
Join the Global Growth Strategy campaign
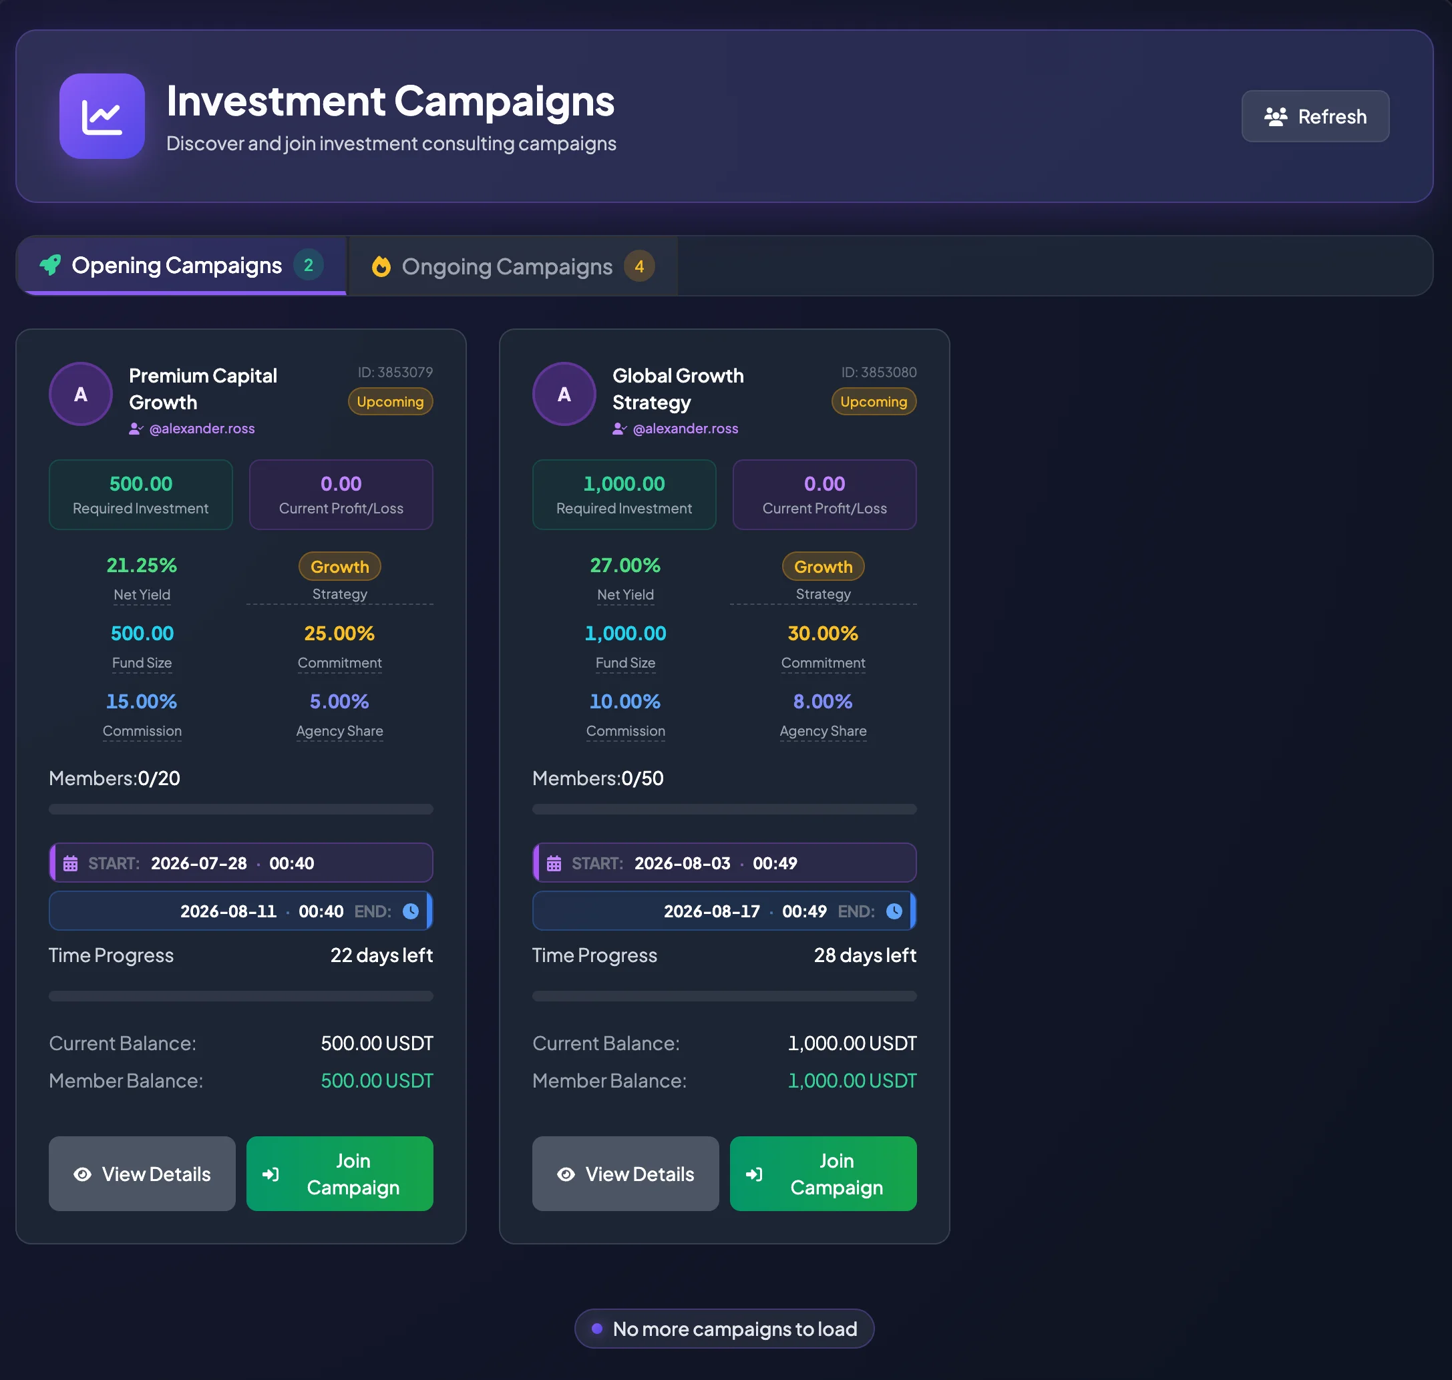824,1174
